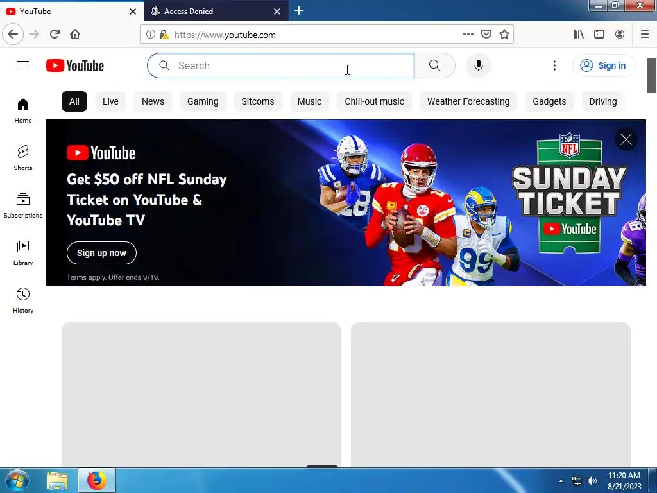Screen dimensions: 657x493
Task: Open Shorts in the sidebar
Action: click(x=23, y=158)
